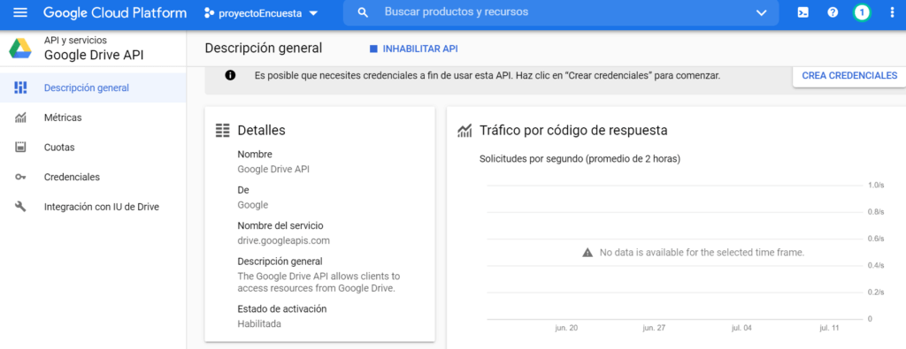Screen dimensions: 906x349
Task: Click the API y servicios header text
Action: click(x=75, y=41)
